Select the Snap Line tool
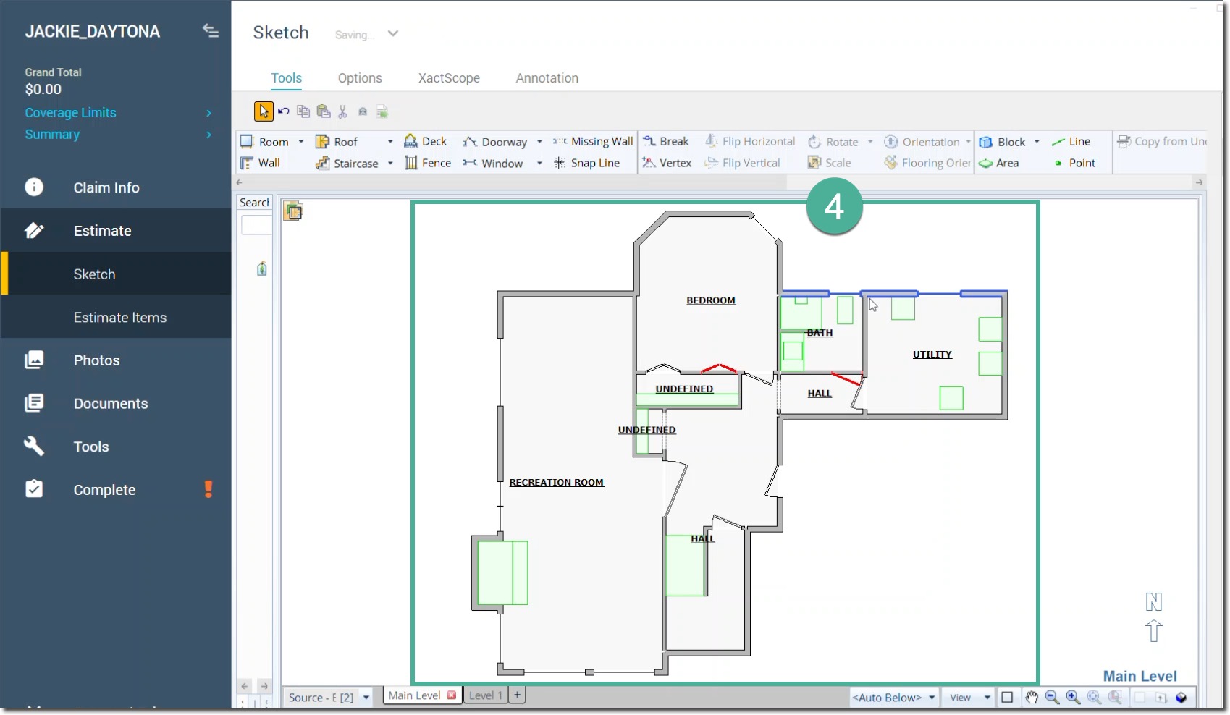This screenshot has height=715, width=1230. [x=586, y=163]
